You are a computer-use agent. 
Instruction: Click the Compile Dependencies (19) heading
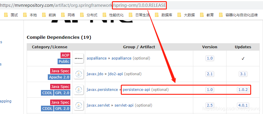[x=59, y=37]
